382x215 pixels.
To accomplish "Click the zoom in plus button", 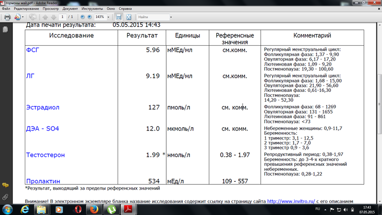I will point(90,17).
